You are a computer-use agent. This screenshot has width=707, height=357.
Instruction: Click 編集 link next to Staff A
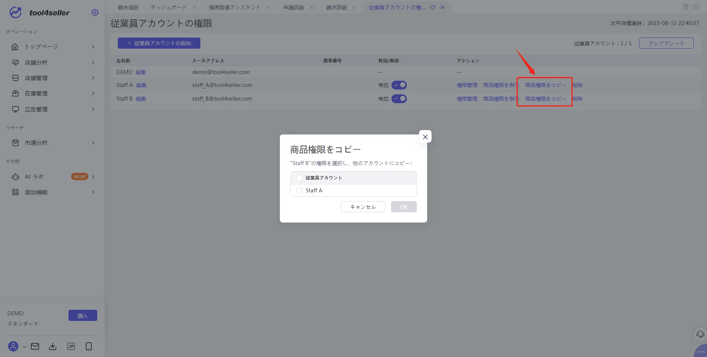point(141,85)
